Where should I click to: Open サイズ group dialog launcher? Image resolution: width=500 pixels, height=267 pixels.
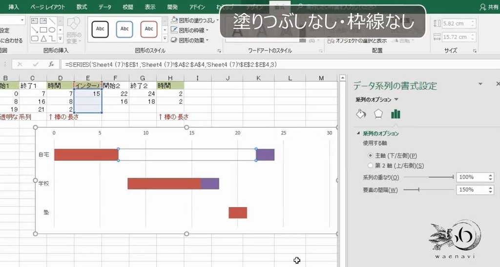click(475, 51)
